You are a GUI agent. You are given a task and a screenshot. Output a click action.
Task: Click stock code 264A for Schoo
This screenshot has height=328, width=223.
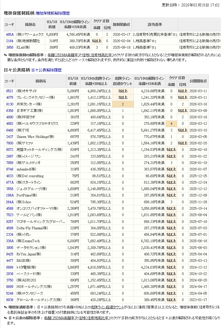tap(10, 202)
